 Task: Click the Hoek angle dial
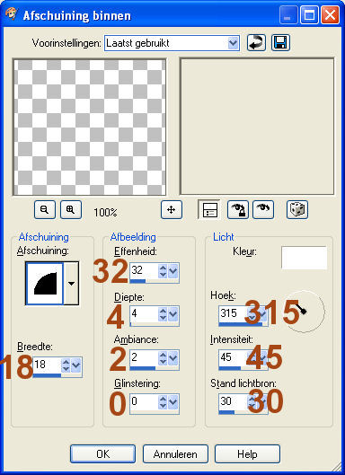(304, 312)
